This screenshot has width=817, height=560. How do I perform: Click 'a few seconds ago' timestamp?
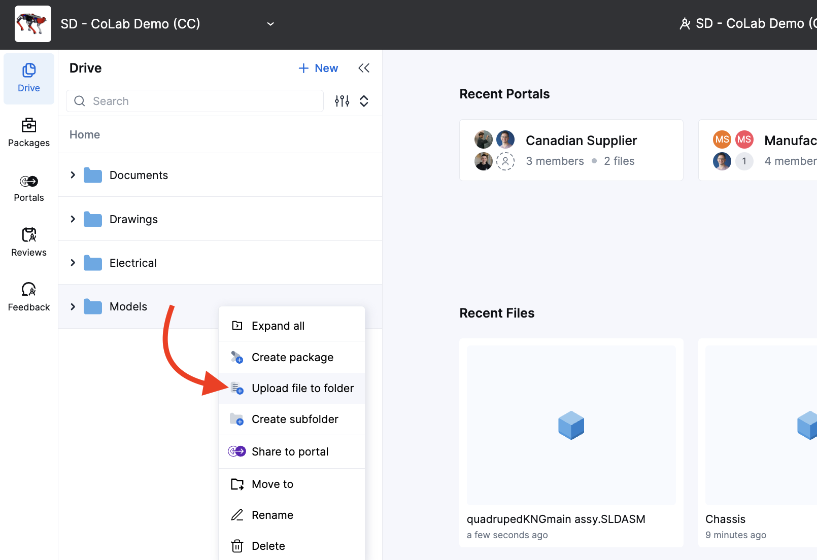(x=507, y=535)
